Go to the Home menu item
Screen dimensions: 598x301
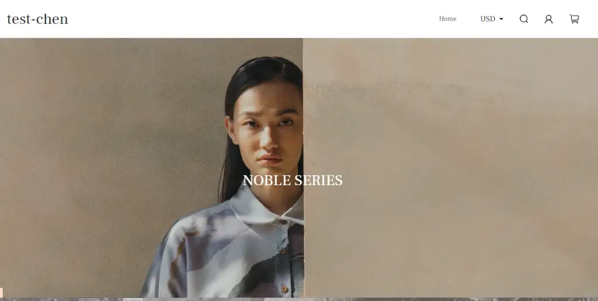click(447, 19)
